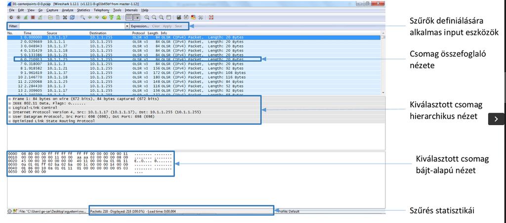The height and width of the screenshot is (223, 506).
Task: Open preferences from the toolbar
Action: click(x=201, y=17)
